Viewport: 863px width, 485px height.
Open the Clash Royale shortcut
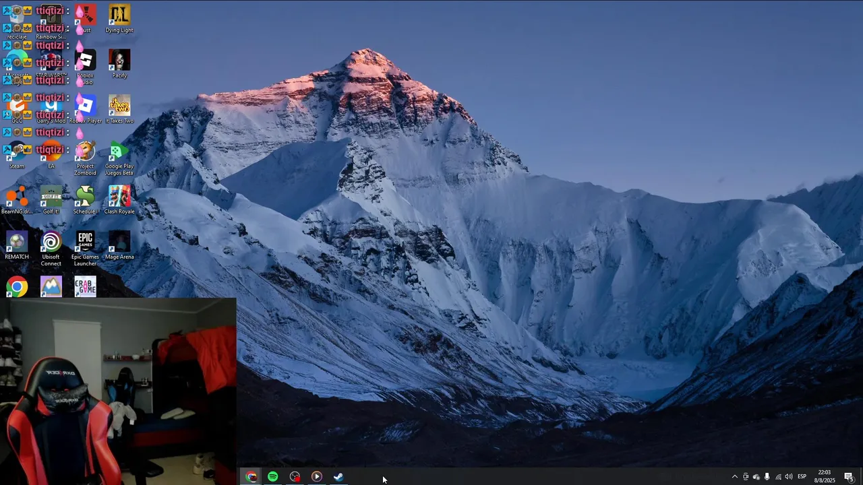(x=119, y=199)
